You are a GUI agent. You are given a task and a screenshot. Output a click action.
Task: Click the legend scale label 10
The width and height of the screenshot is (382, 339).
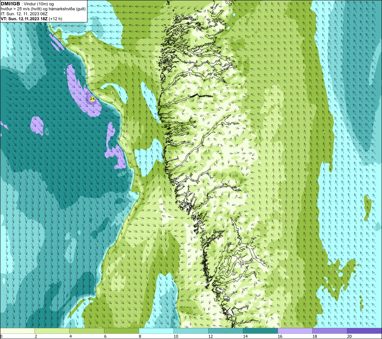pos(176,336)
